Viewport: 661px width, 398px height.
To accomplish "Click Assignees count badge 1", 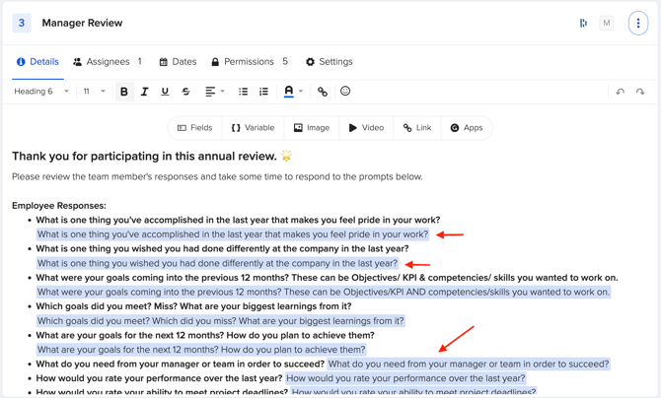I will [x=139, y=61].
